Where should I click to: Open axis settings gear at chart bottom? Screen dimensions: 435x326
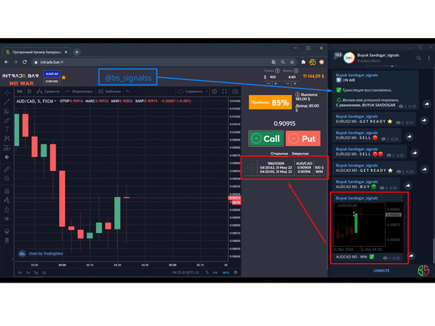pyautogui.click(x=236, y=272)
